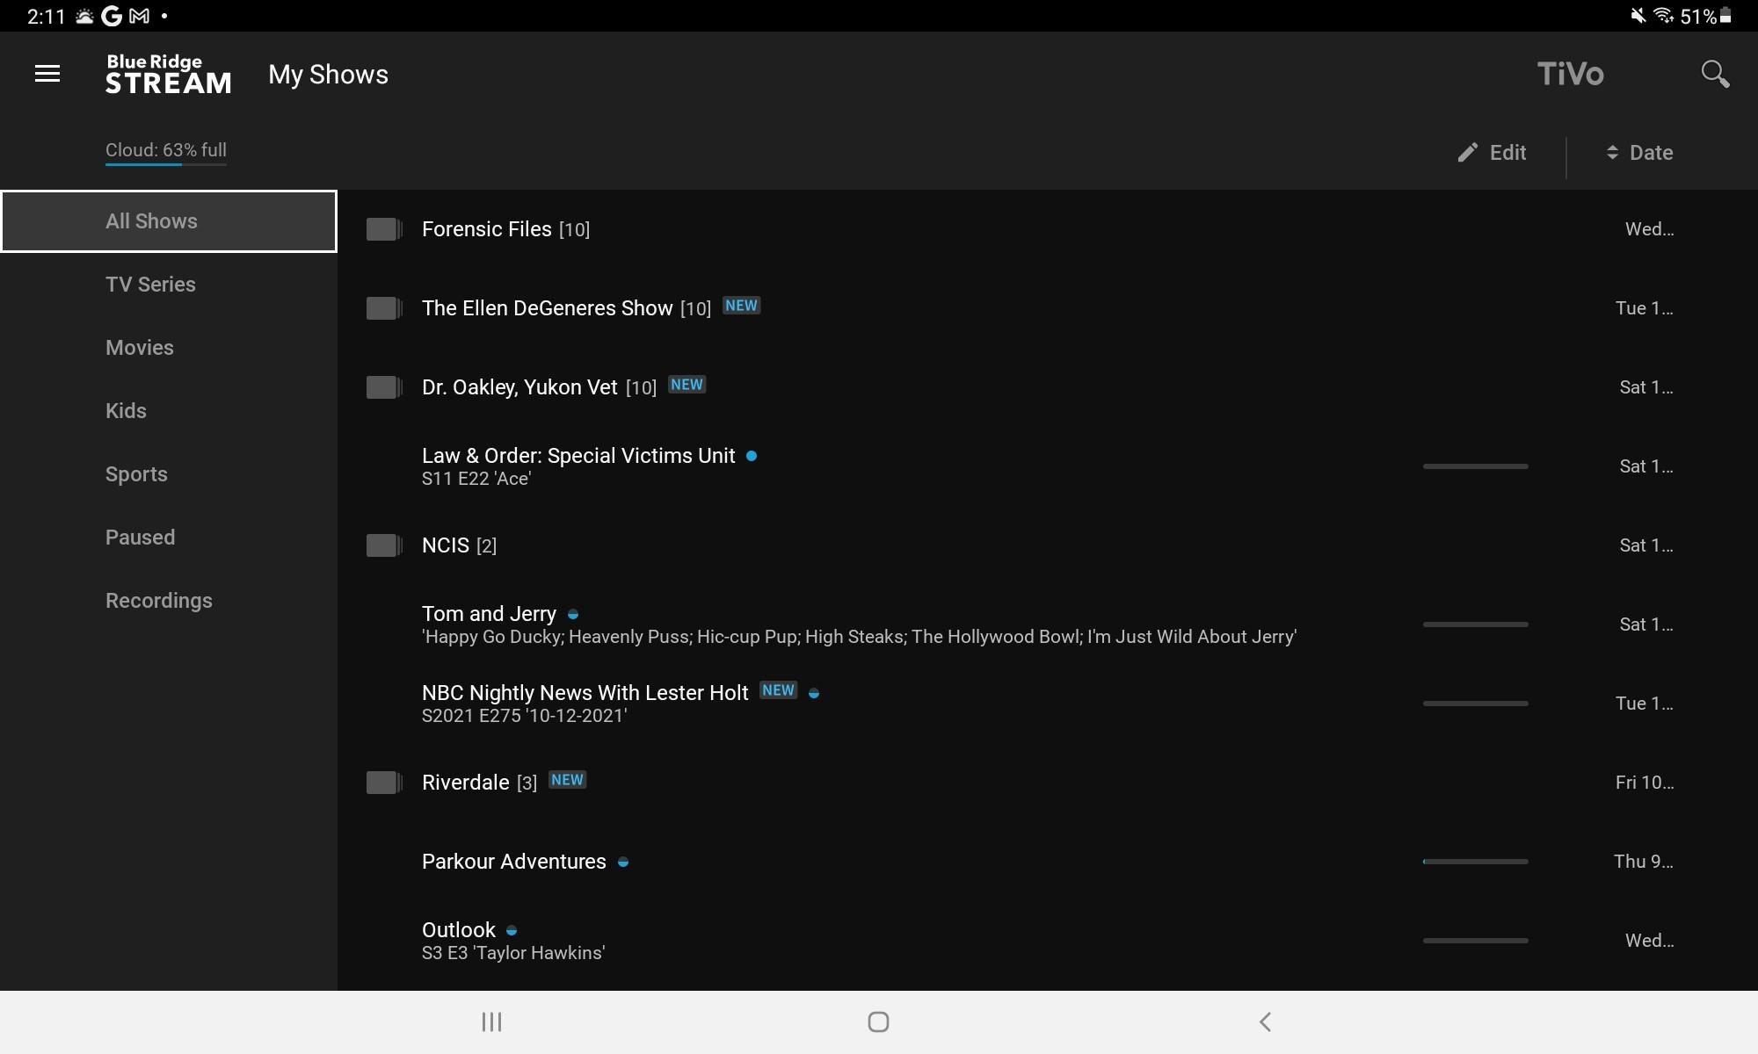Open Parkour Adventures recording
Viewport: 1758px width, 1054px height.
(x=513, y=862)
